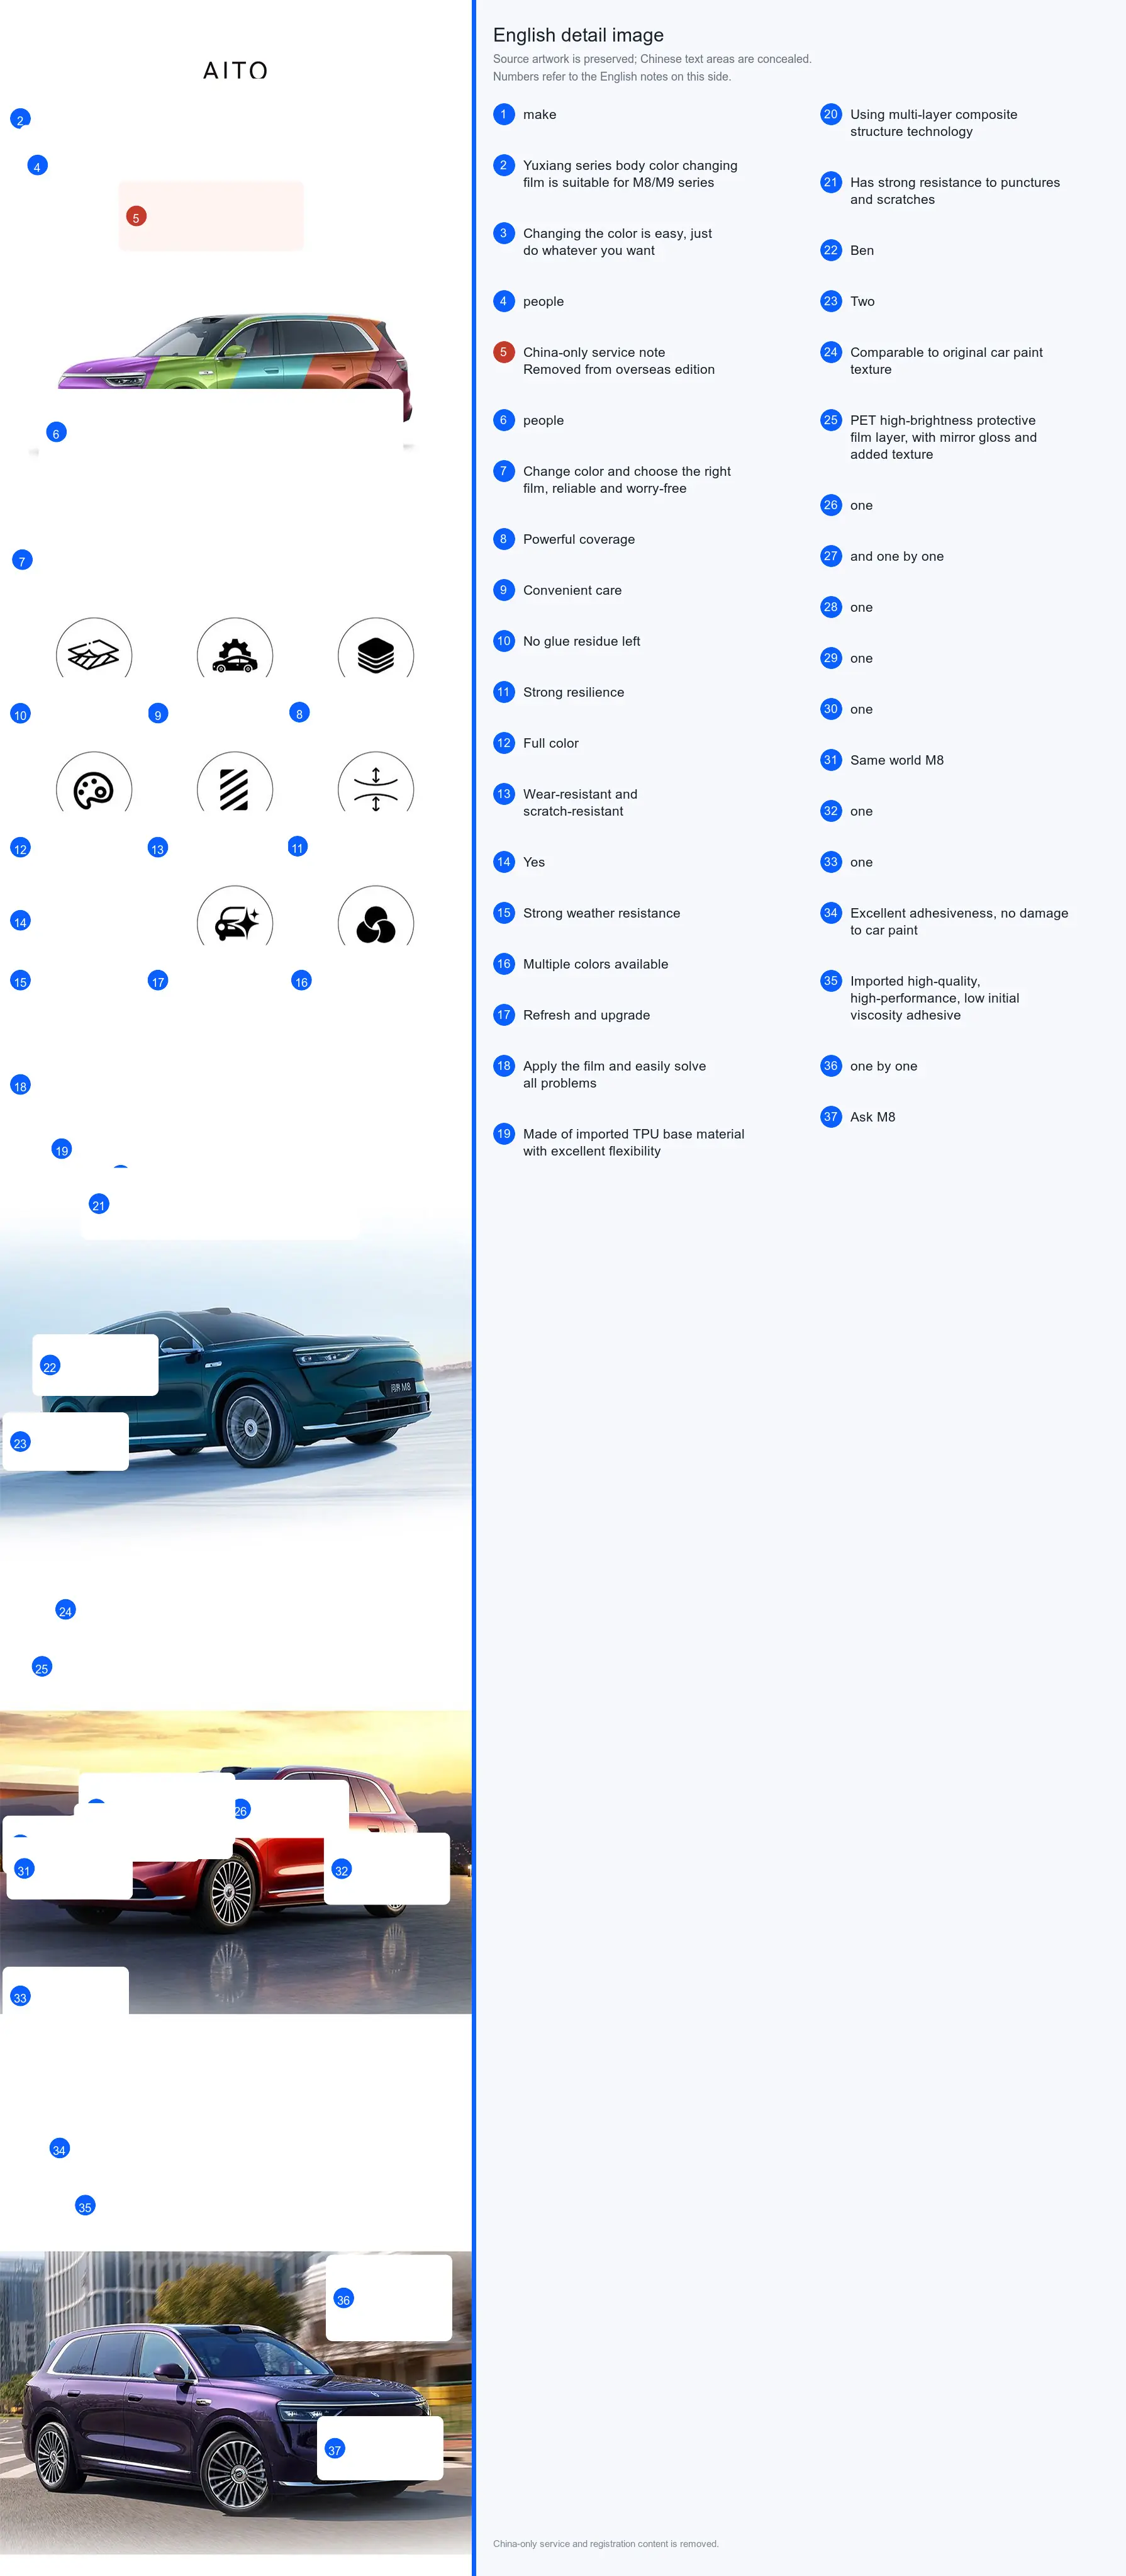
Task: Click the "No glue residue left" note
Action: tap(581, 641)
